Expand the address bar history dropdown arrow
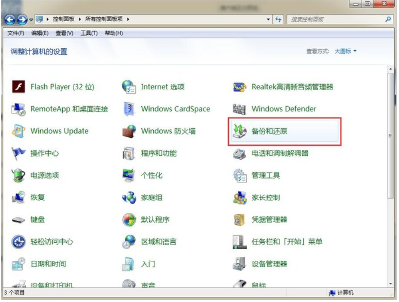This screenshot has width=399, height=302. click(x=268, y=19)
